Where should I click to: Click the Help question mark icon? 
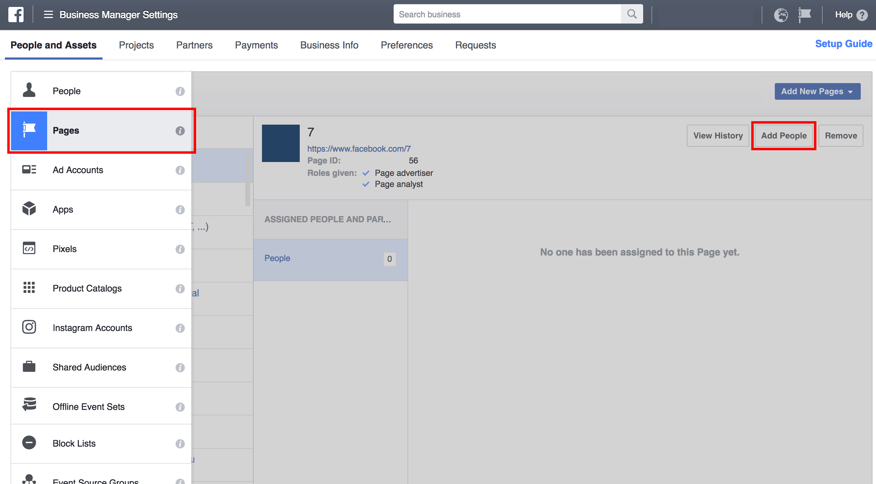click(x=862, y=15)
